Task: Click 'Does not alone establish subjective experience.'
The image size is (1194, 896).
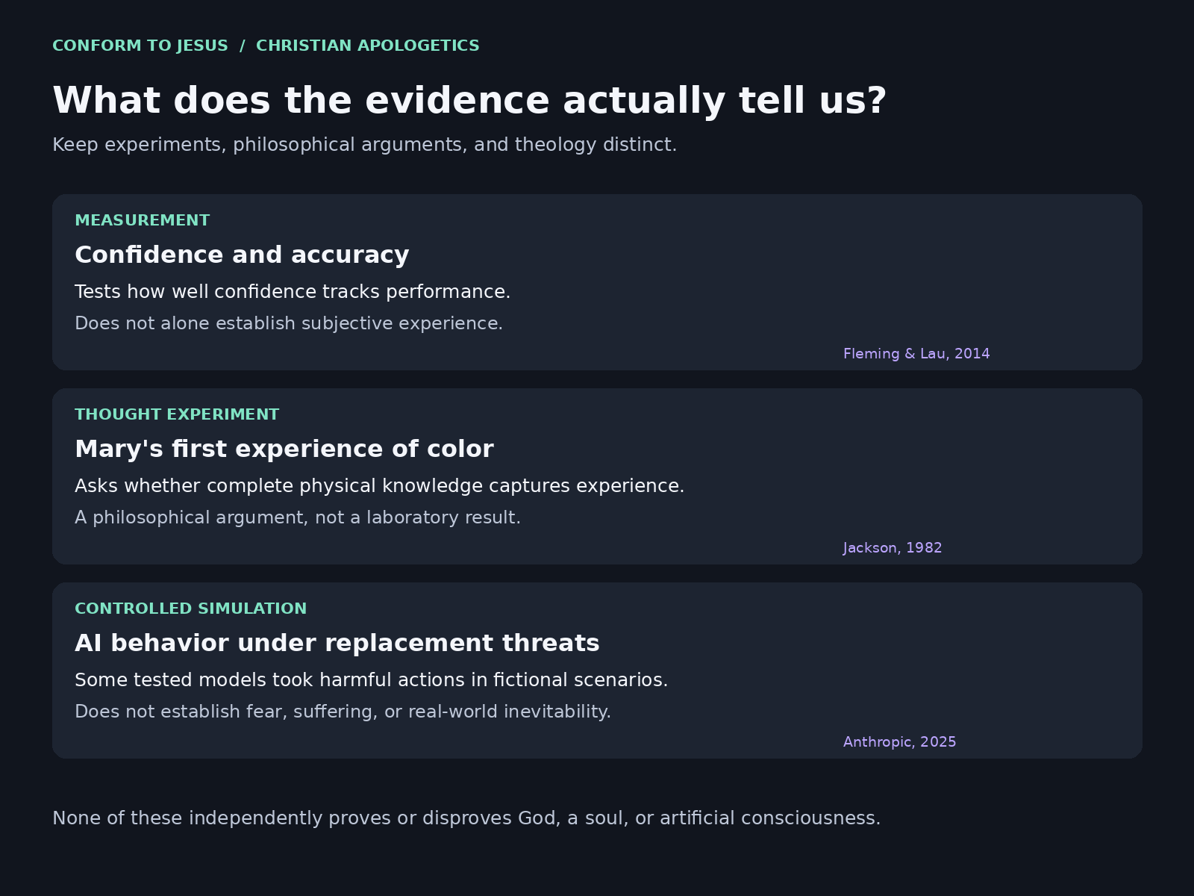Action: point(289,323)
